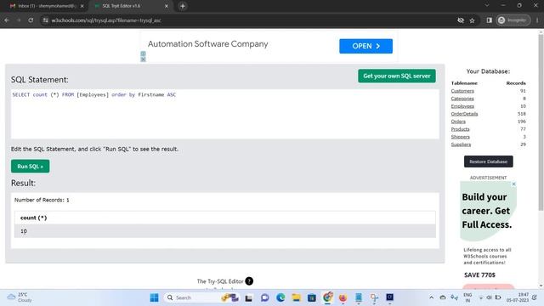Open site information icon beside the URL
544x306 pixels.
(45, 20)
